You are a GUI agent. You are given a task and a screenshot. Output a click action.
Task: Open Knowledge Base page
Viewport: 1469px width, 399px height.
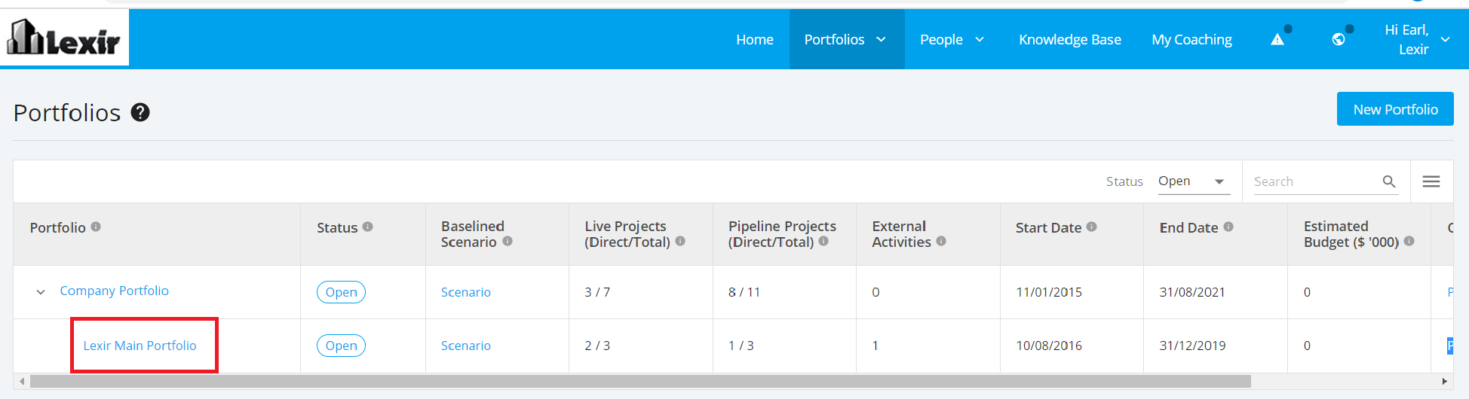(x=1070, y=39)
